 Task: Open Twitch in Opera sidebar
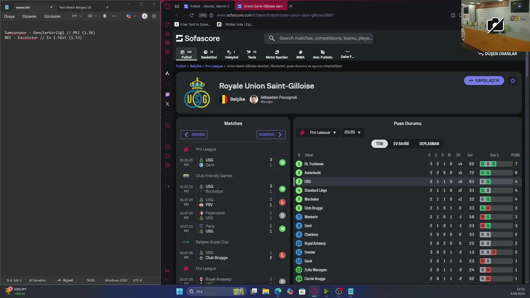pyautogui.click(x=167, y=95)
